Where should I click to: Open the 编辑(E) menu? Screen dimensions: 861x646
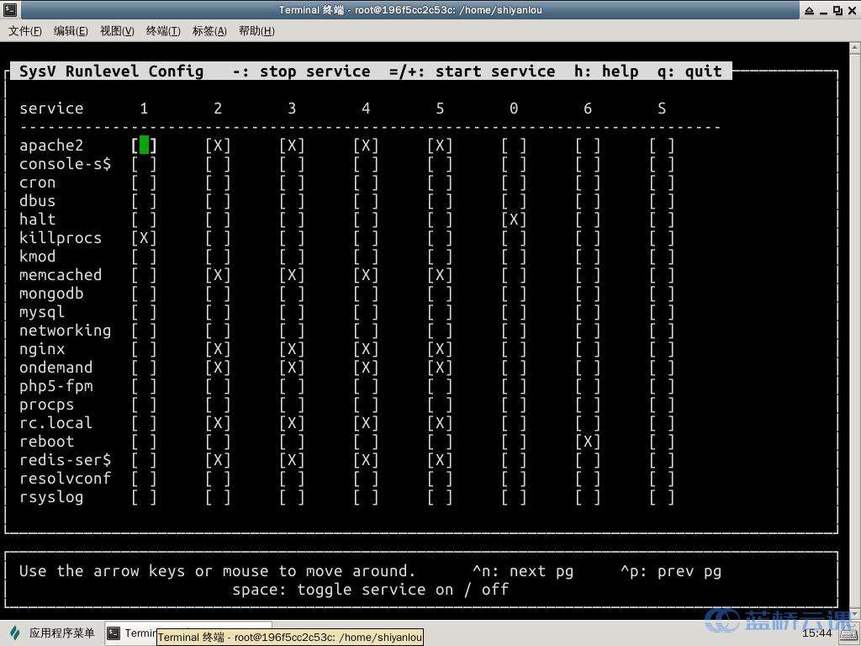click(71, 31)
